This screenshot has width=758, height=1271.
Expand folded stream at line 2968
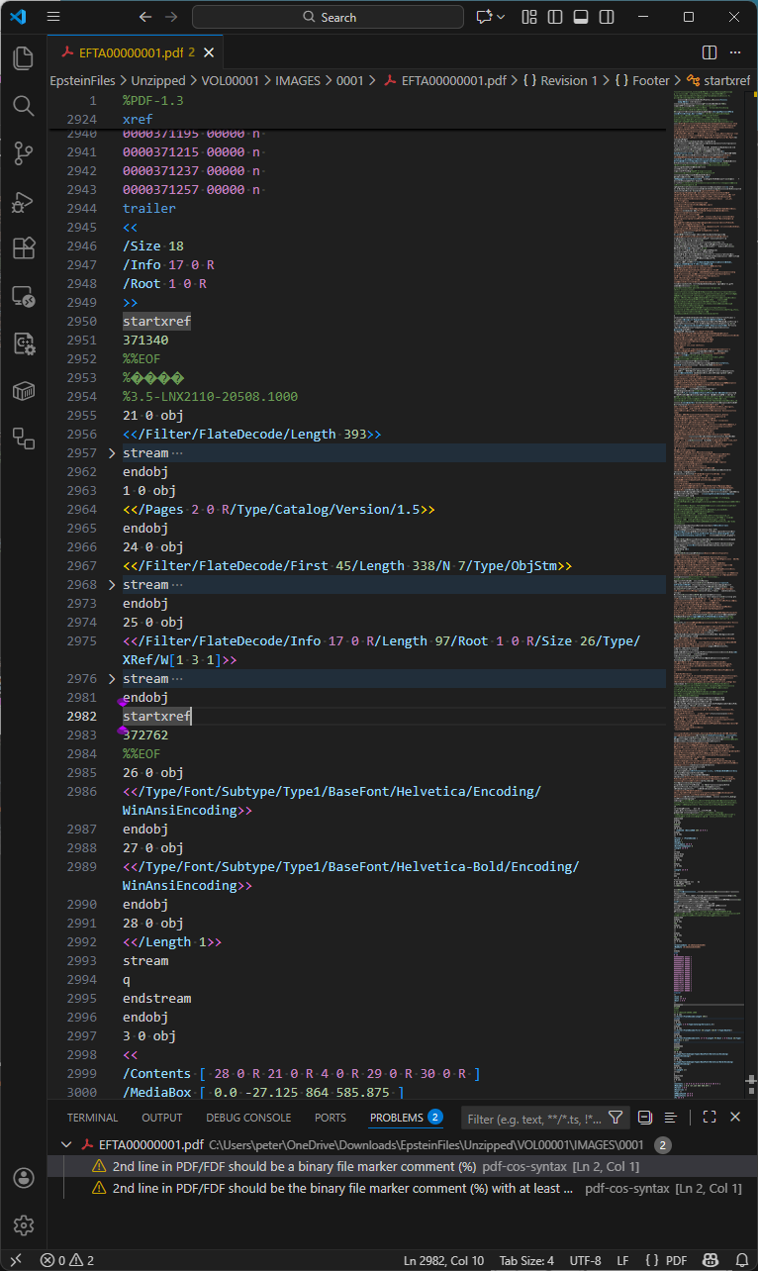[112, 585]
